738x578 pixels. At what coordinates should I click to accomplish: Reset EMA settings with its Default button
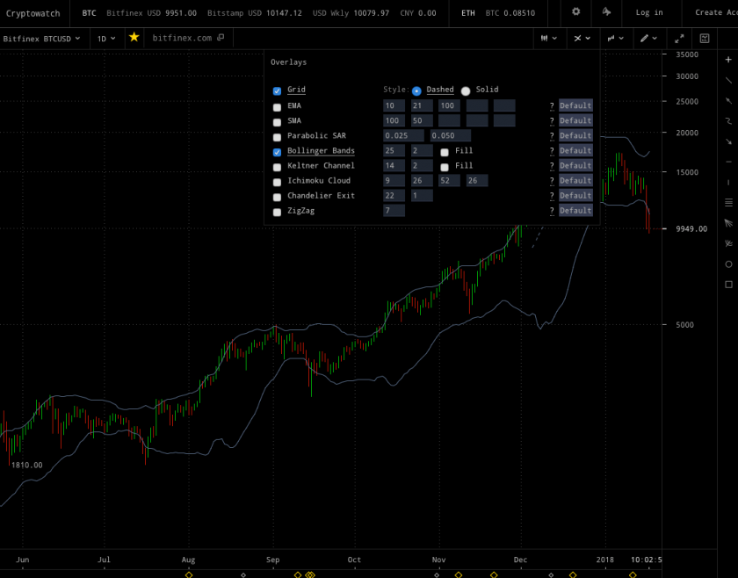575,106
